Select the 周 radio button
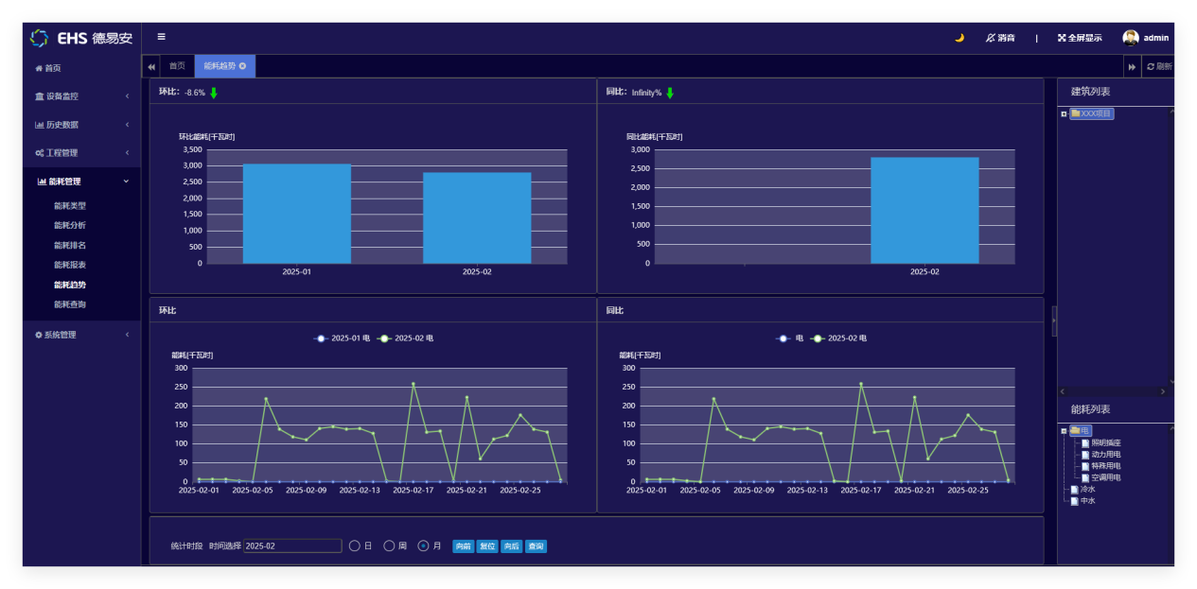The image size is (1197, 589). [x=389, y=546]
